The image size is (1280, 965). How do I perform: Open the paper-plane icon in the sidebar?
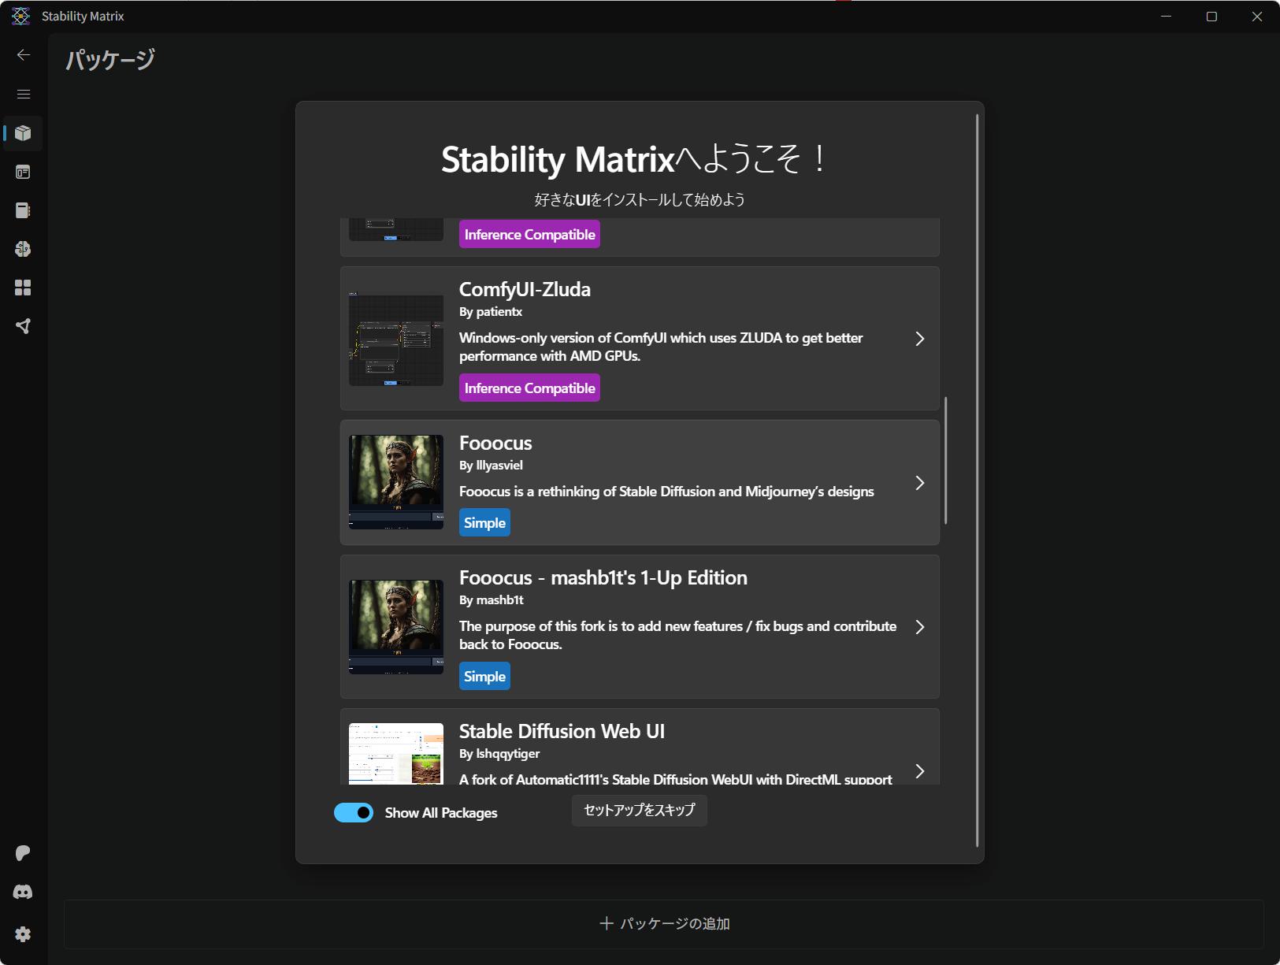[23, 326]
